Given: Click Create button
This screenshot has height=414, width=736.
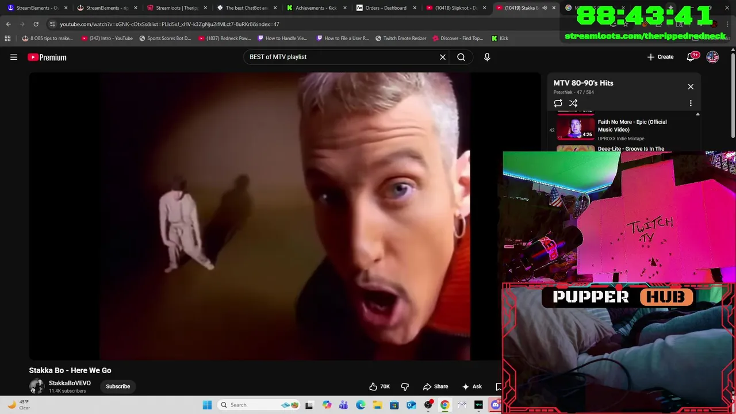Looking at the screenshot, I should click(660, 57).
